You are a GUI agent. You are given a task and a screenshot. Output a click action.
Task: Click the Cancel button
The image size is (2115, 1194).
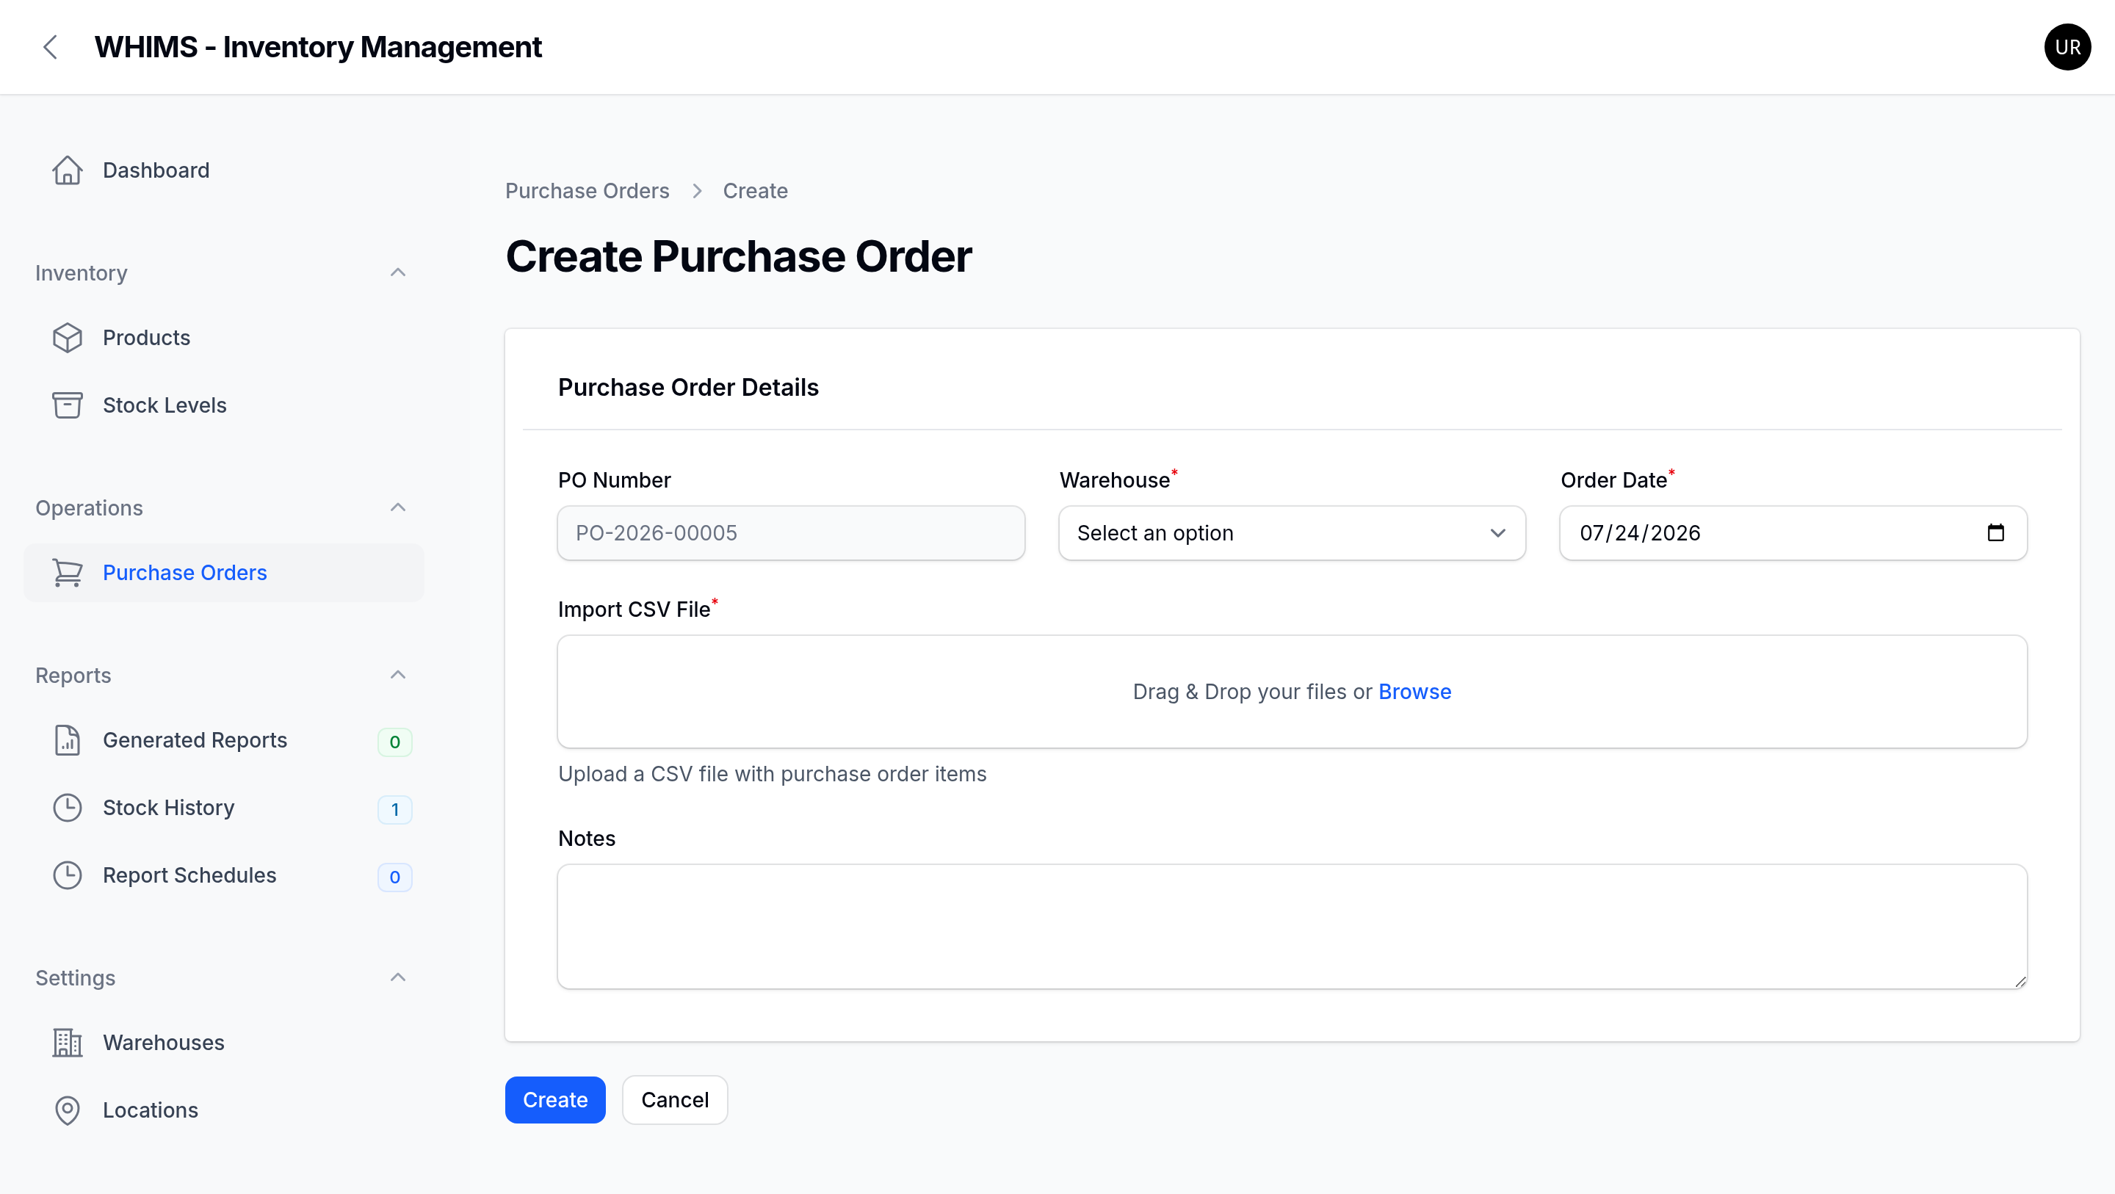point(675,1099)
